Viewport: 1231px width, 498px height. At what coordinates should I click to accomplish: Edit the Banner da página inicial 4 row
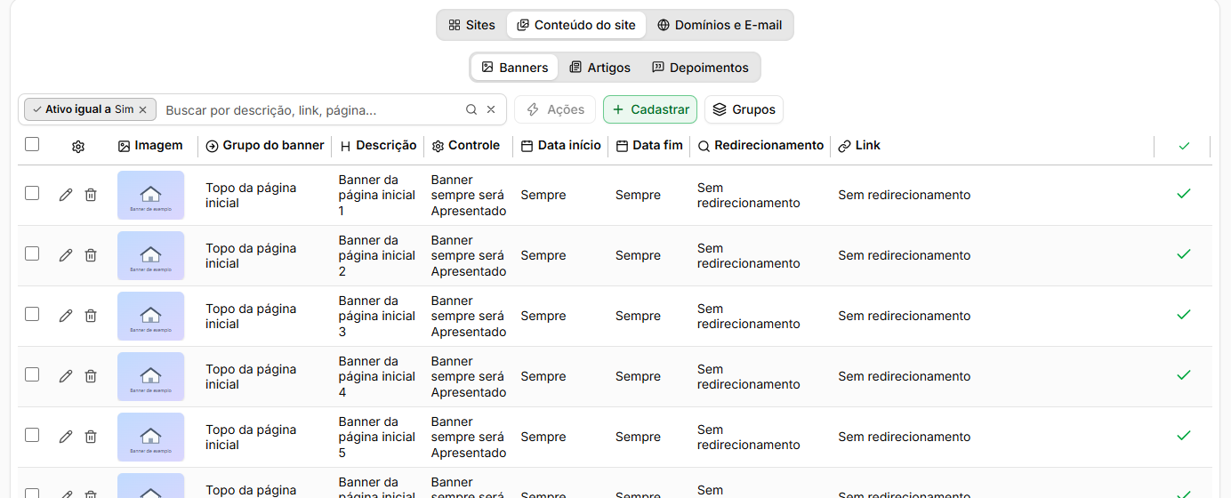pyautogui.click(x=66, y=376)
